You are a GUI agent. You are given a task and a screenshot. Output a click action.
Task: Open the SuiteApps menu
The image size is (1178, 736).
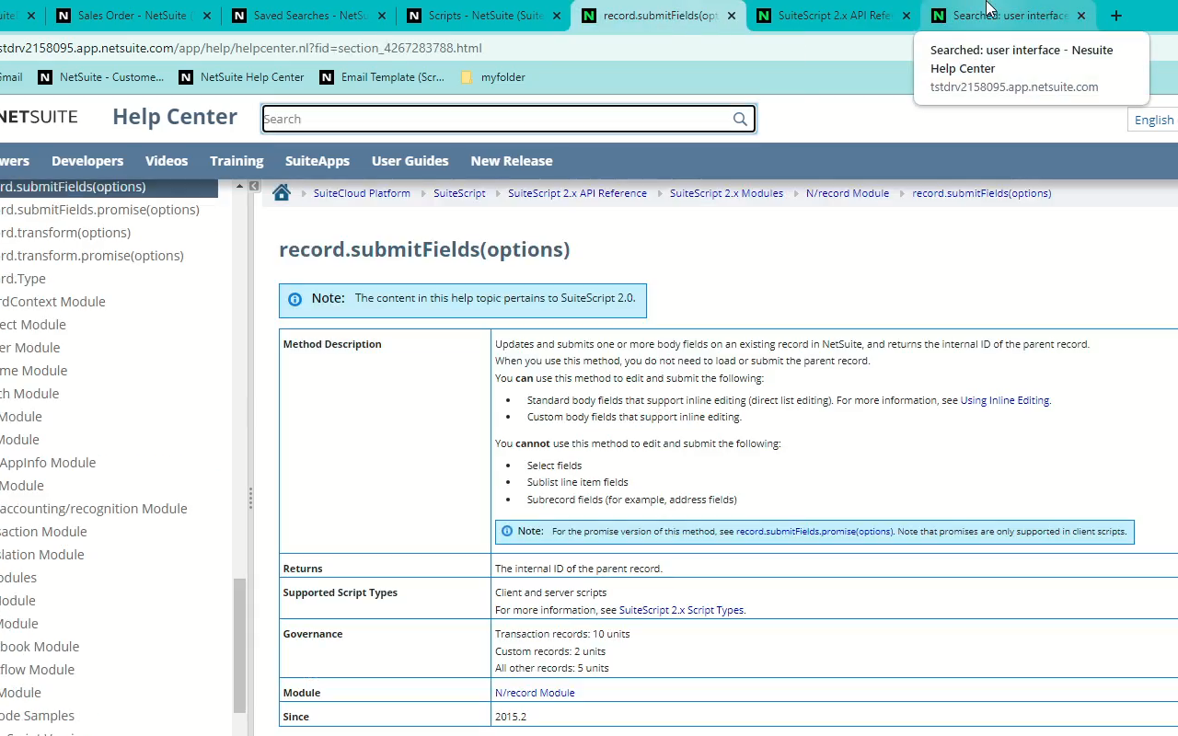[x=318, y=160]
